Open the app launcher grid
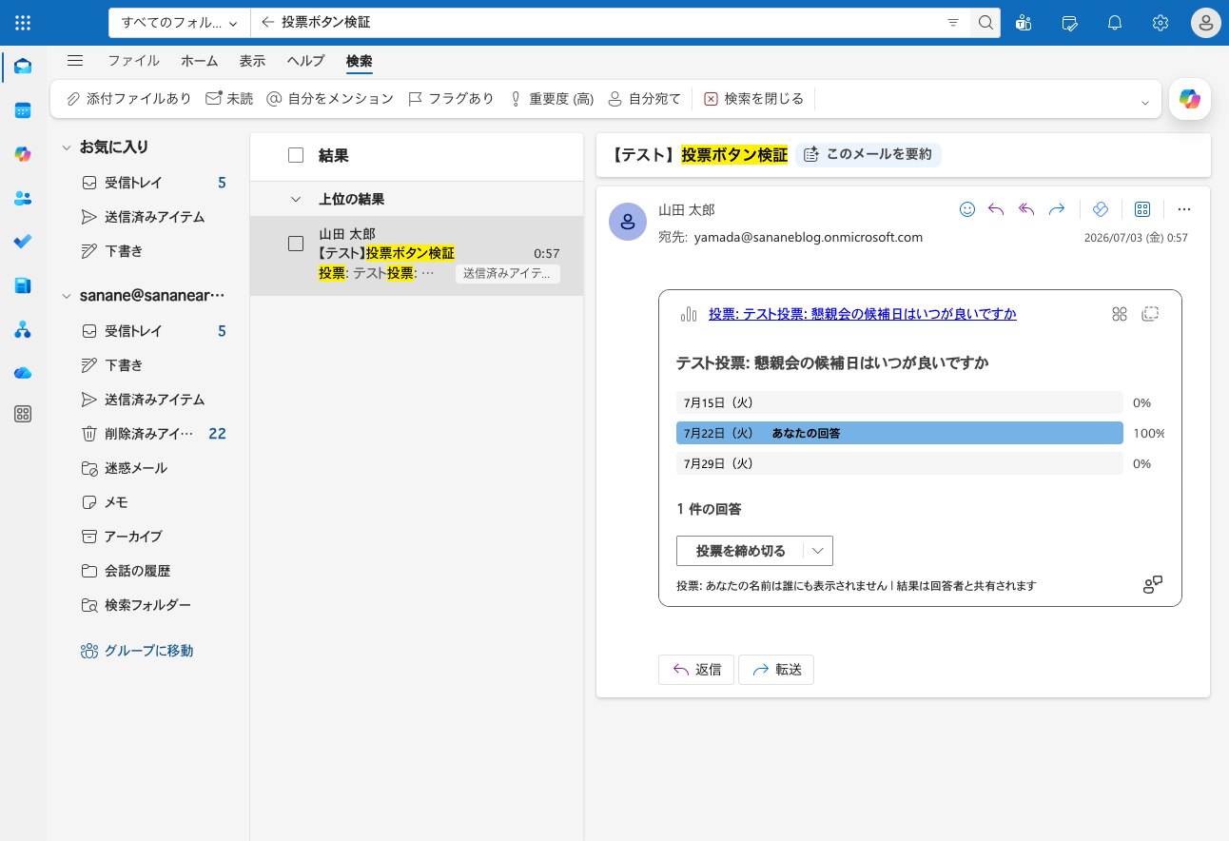 click(23, 23)
